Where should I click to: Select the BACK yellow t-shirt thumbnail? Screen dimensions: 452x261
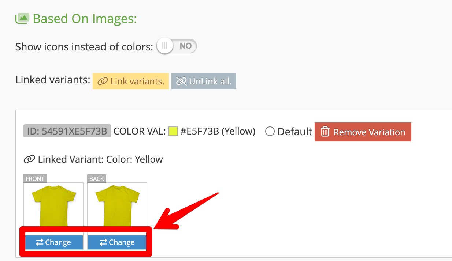point(117,205)
